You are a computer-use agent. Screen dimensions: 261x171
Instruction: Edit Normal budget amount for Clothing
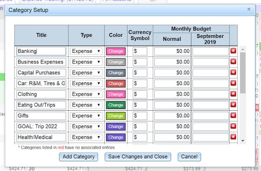click(x=172, y=94)
